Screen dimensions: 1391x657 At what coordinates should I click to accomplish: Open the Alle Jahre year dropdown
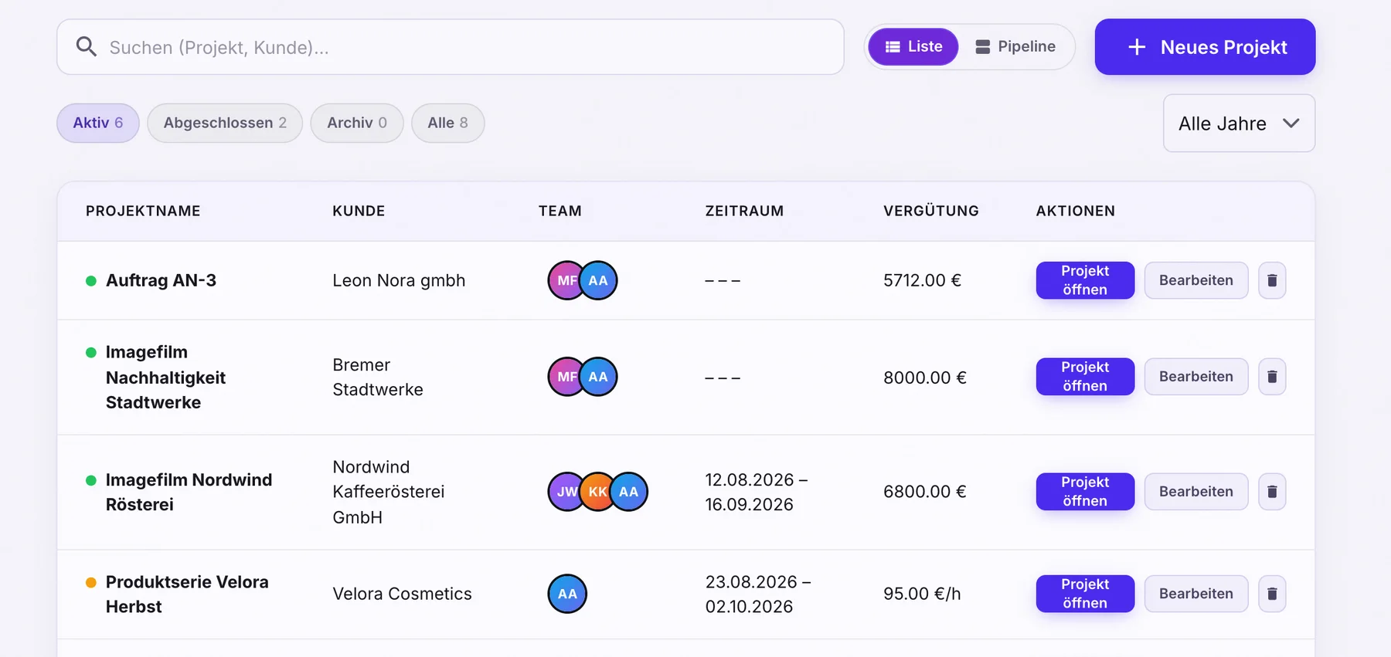[1239, 124]
